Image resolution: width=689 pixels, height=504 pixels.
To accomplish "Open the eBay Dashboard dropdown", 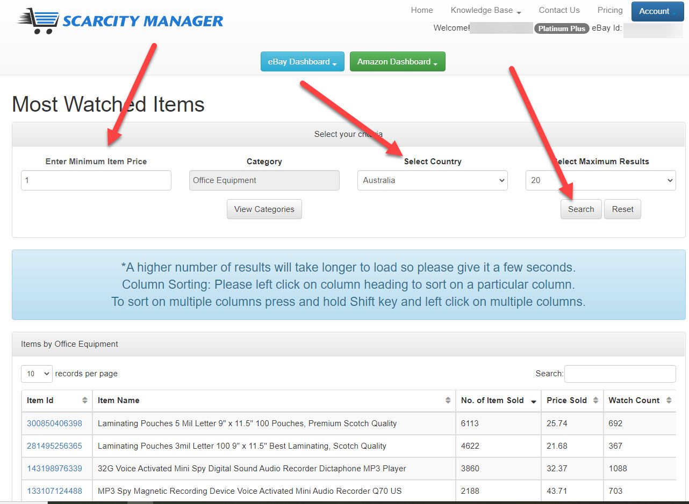I will tap(303, 62).
